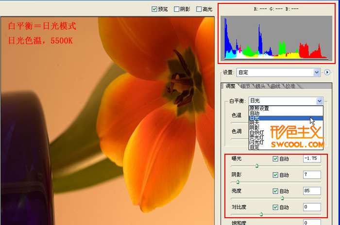Open the 校准 calibrate tab
The height and width of the screenshot is (225, 340).
290,86
